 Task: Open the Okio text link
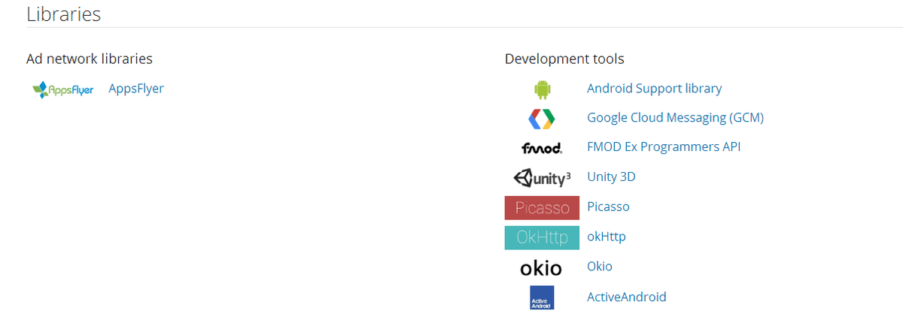coord(600,267)
